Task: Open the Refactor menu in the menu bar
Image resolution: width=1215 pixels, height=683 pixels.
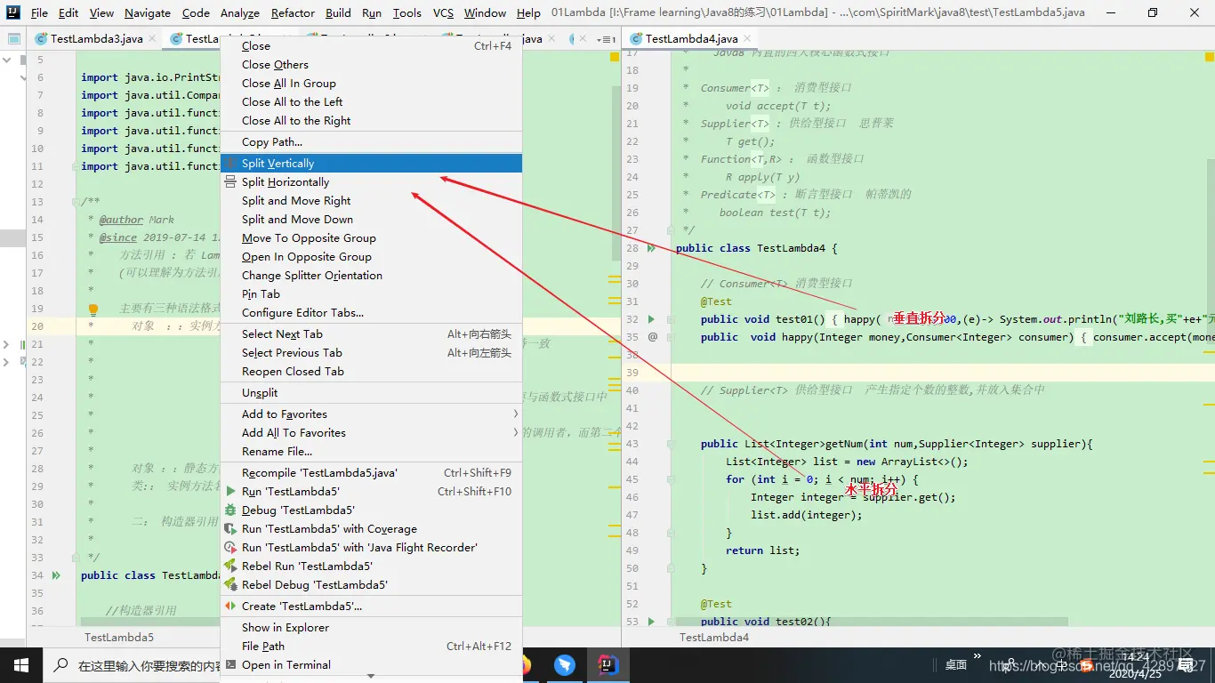Action: click(293, 13)
